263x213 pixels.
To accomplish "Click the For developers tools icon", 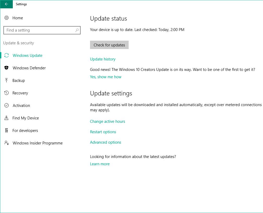I will [x=6, y=130].
